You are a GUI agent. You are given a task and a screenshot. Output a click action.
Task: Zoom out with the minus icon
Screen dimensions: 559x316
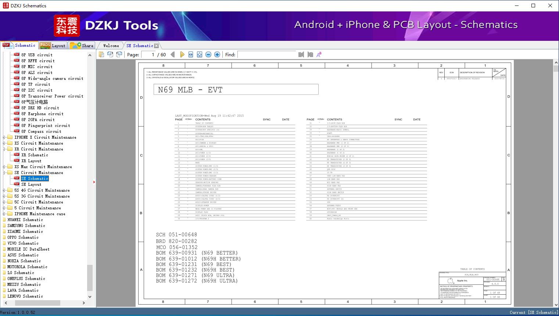208,54
